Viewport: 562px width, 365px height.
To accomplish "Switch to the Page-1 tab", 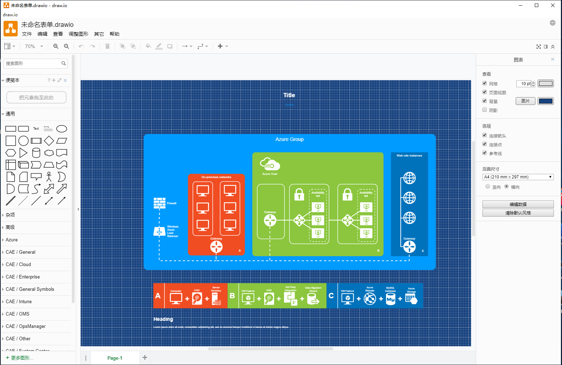I will pos(115,358).
